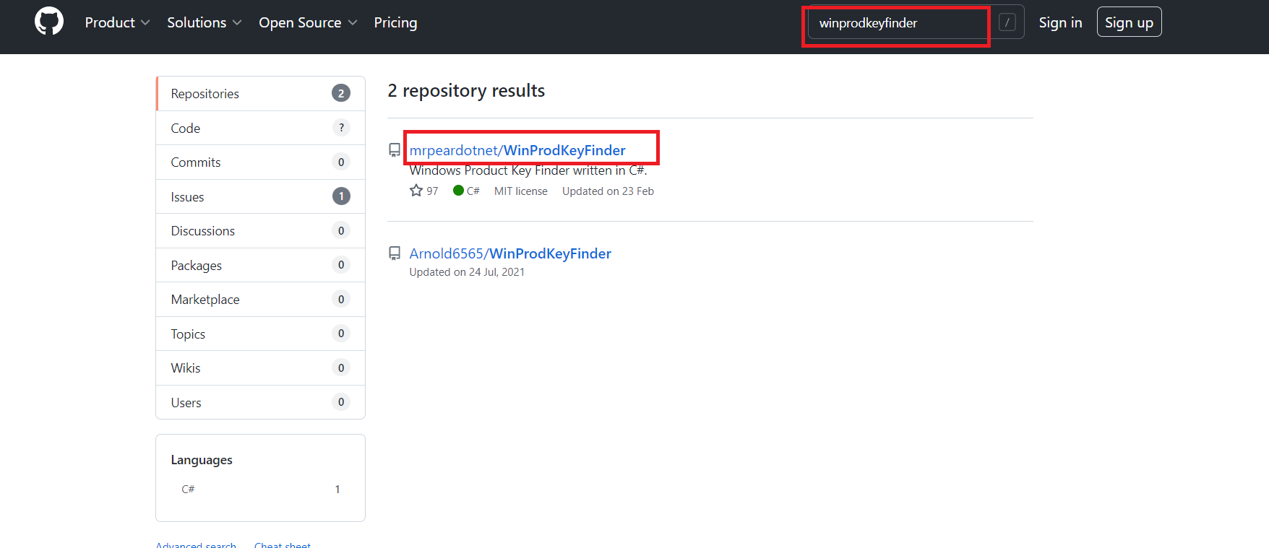Click the 97 stars count
The image size is (1269, 548).
point(432,191)
